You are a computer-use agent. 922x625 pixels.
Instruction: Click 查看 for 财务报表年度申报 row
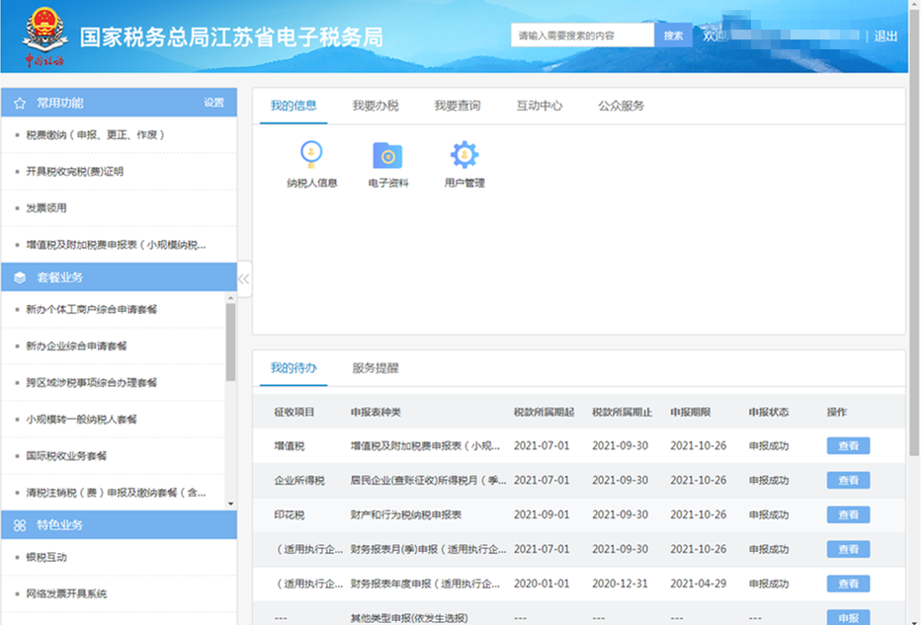point(848,584)
